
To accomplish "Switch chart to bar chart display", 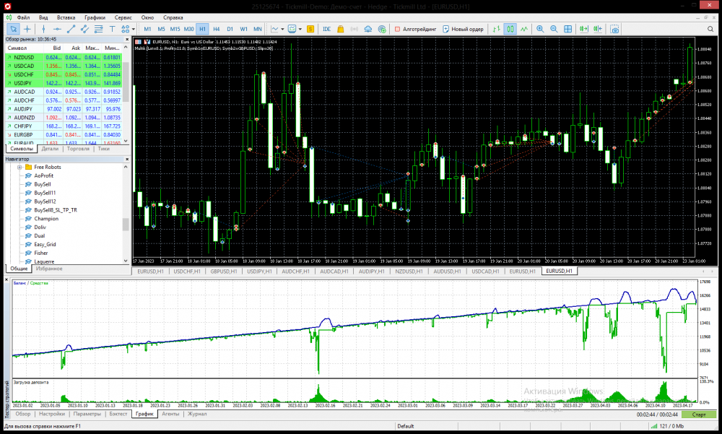I will point(497,29).
